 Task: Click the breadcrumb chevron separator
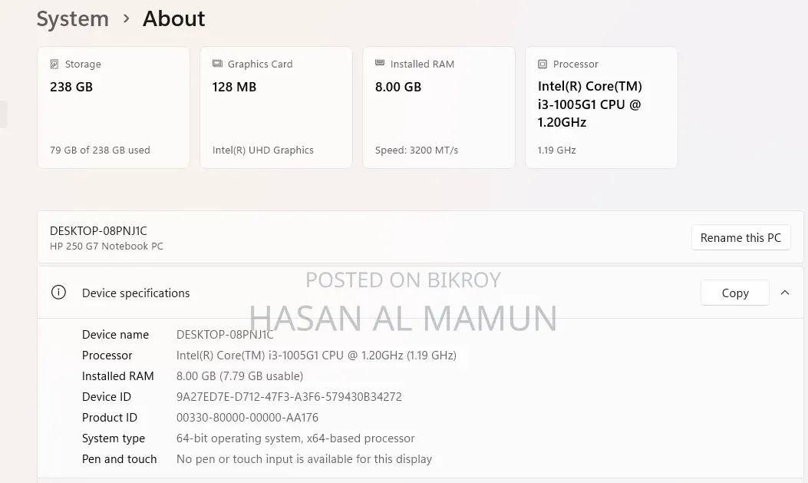[127, 19]
